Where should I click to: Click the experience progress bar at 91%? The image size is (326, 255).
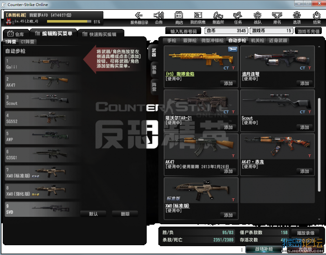tap(69, 21)
